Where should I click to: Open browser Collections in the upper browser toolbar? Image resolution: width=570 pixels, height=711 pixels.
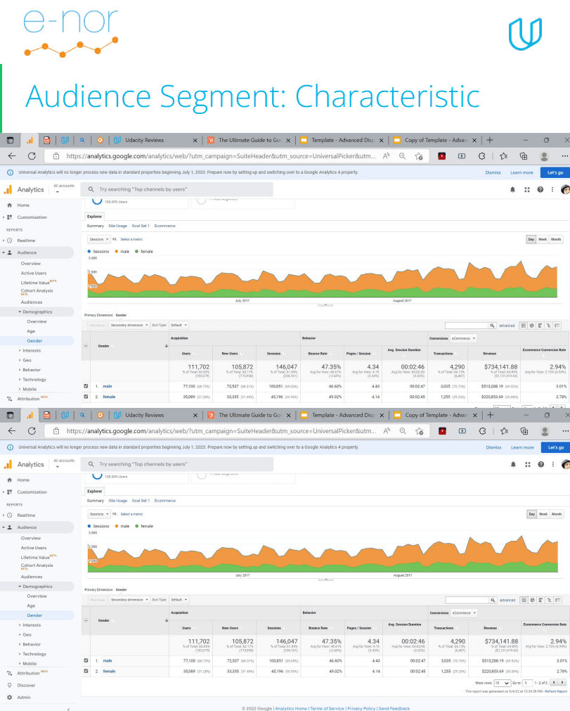tap(524, 156)
